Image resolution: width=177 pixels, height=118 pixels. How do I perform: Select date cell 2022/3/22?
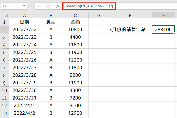[24, 30]
